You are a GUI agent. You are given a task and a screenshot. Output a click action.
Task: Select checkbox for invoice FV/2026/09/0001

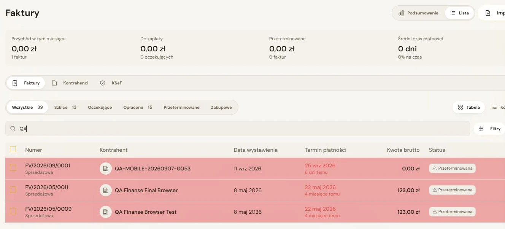(13, 168)
